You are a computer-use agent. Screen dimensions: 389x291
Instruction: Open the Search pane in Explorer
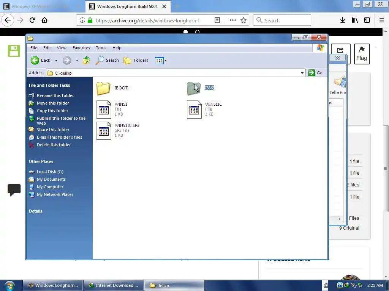(107, 60)
